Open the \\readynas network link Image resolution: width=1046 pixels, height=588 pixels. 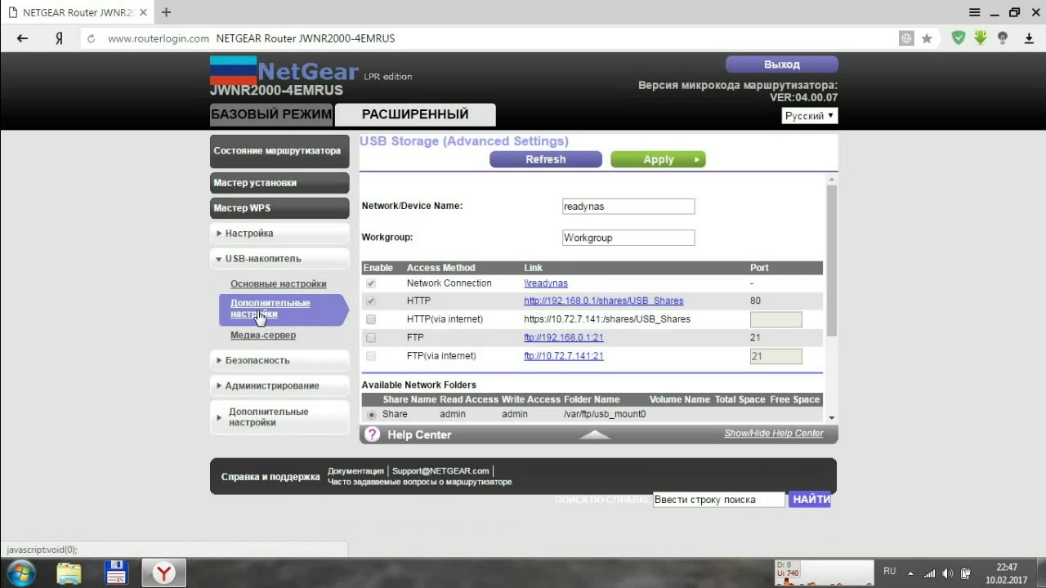[x=546, y=283]
